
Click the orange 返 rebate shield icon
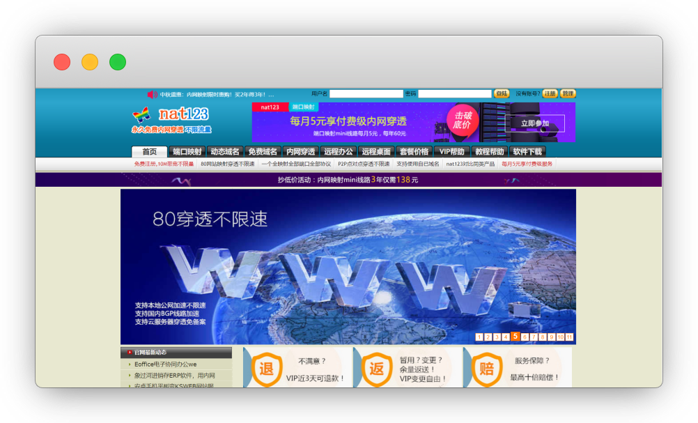point(376,369)
